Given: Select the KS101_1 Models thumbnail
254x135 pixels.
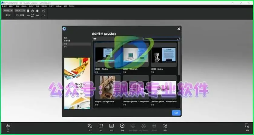Looking at the screenshot, I should (x=108, y=55).
